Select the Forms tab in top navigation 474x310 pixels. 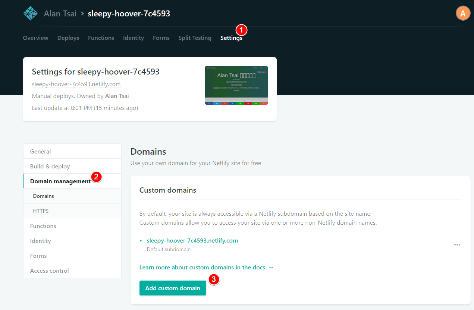tap(161, 38)
